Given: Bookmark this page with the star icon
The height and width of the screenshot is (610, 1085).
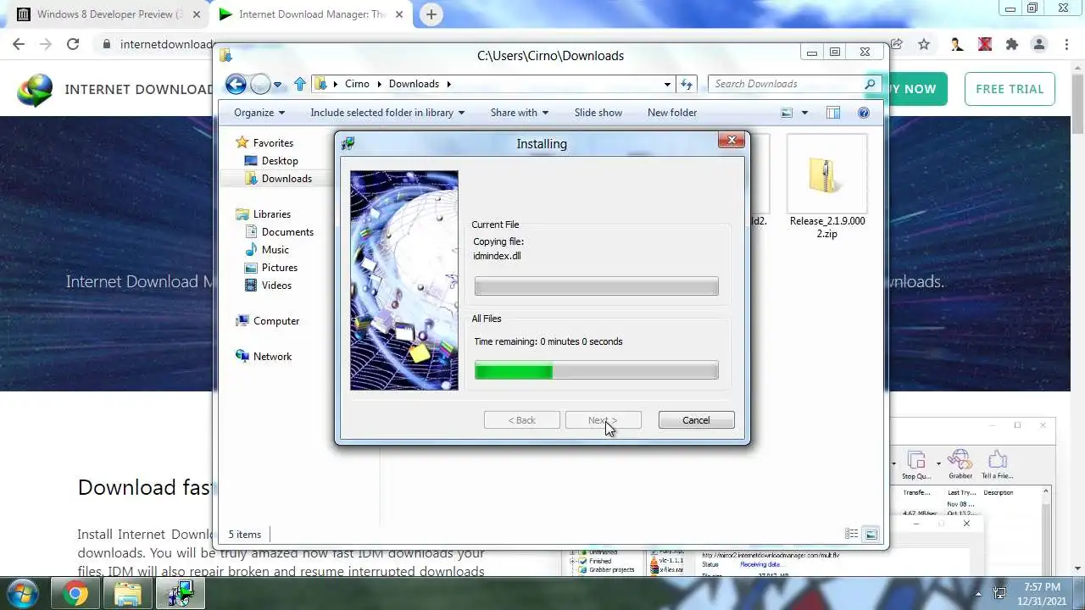Looking at the screenshot, I should [924, 44].
